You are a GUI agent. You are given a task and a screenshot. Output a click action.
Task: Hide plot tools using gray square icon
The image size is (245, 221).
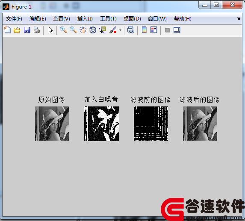(167, 30)
